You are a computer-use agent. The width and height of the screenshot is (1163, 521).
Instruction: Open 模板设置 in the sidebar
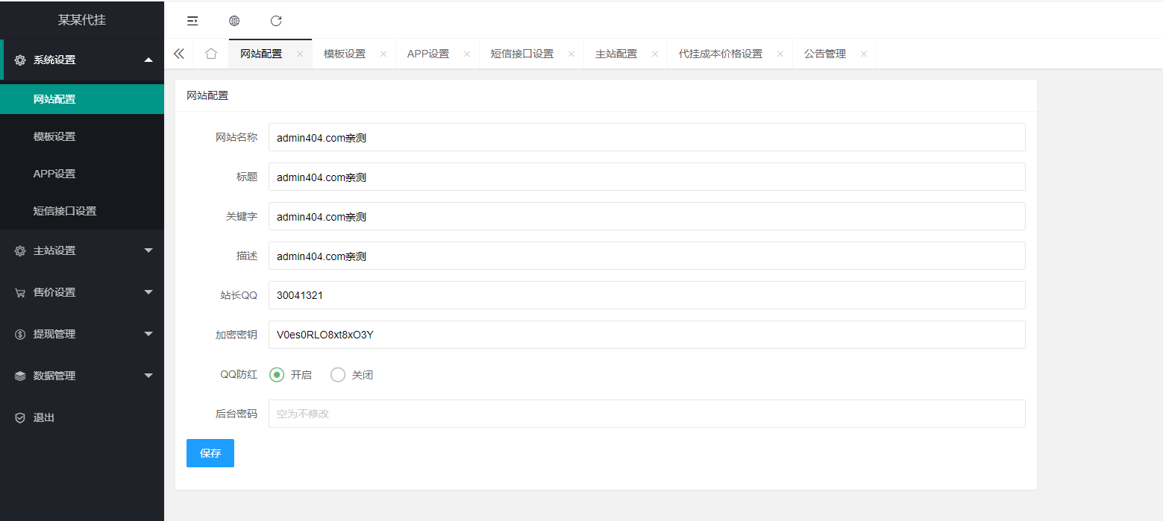pos(82,136)
